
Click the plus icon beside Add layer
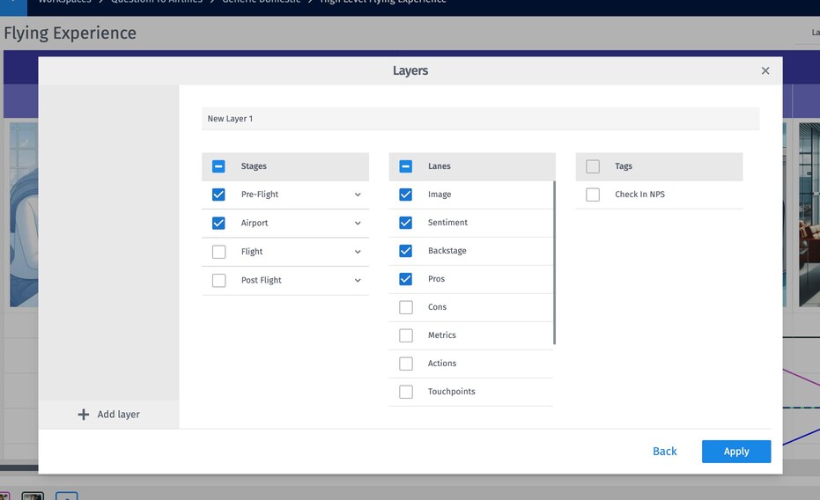click(83, 415)
